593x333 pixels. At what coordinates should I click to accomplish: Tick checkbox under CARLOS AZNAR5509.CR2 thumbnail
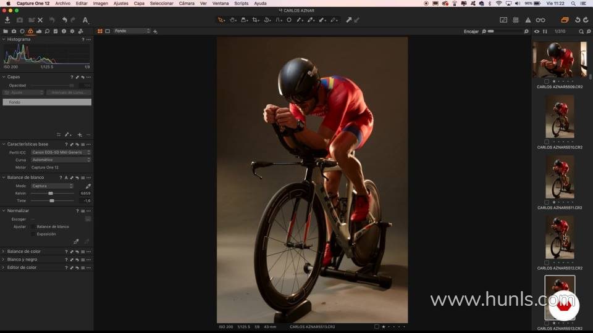[547, 81]
